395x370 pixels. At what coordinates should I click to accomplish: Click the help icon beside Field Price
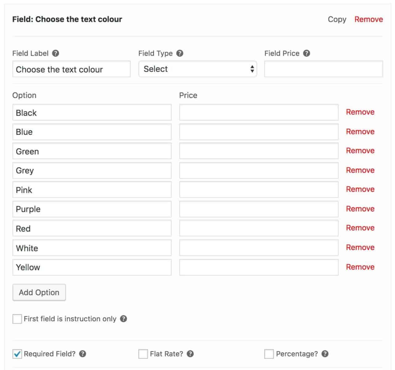pos(307,53)
